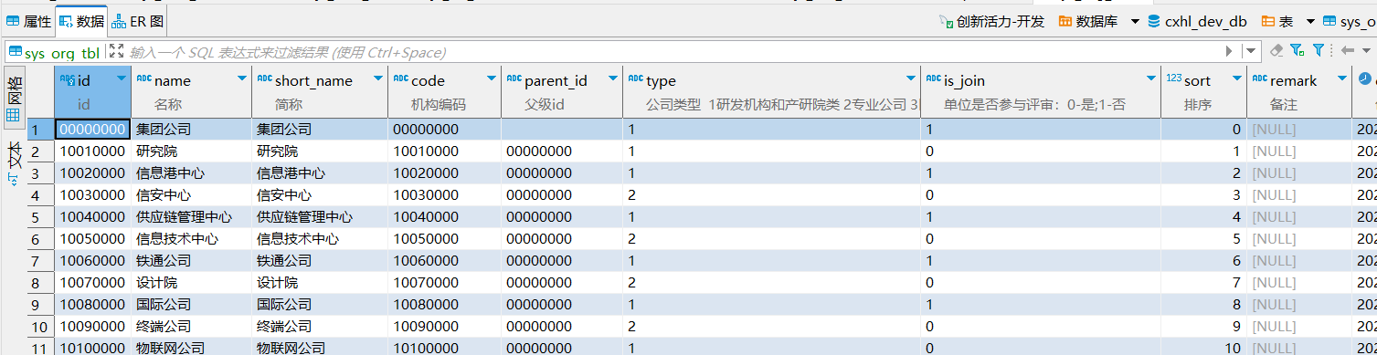Select row number 10 header
Image resolution: width=1377 pixels, height=355 pixels.
pos(40,327)
